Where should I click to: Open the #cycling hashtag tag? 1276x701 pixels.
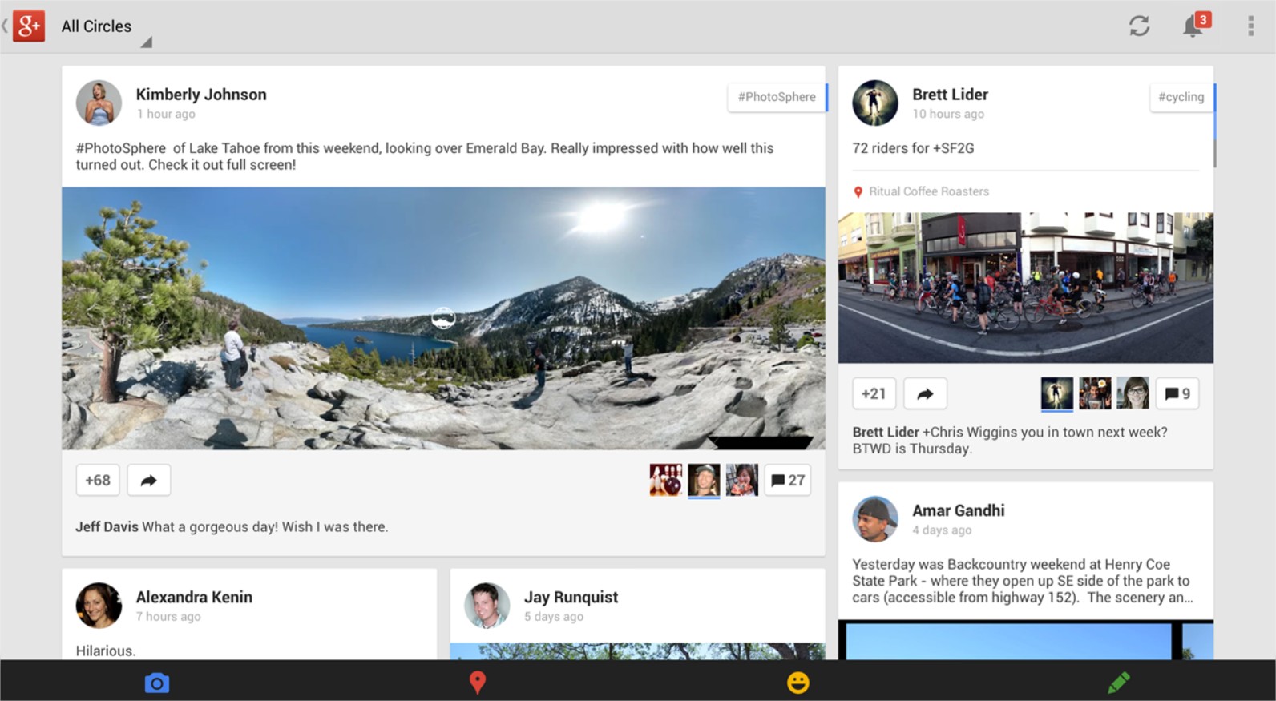pos(1181,97)
